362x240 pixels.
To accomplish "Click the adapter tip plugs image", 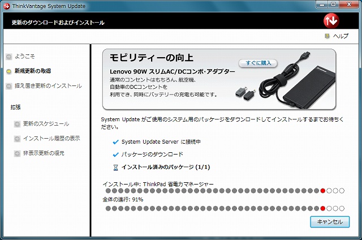I will (245, 93).
